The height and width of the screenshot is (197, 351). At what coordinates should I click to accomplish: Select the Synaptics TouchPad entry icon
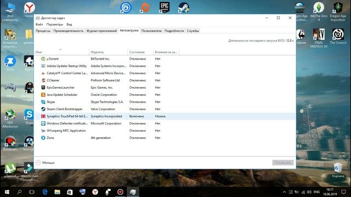43,116
